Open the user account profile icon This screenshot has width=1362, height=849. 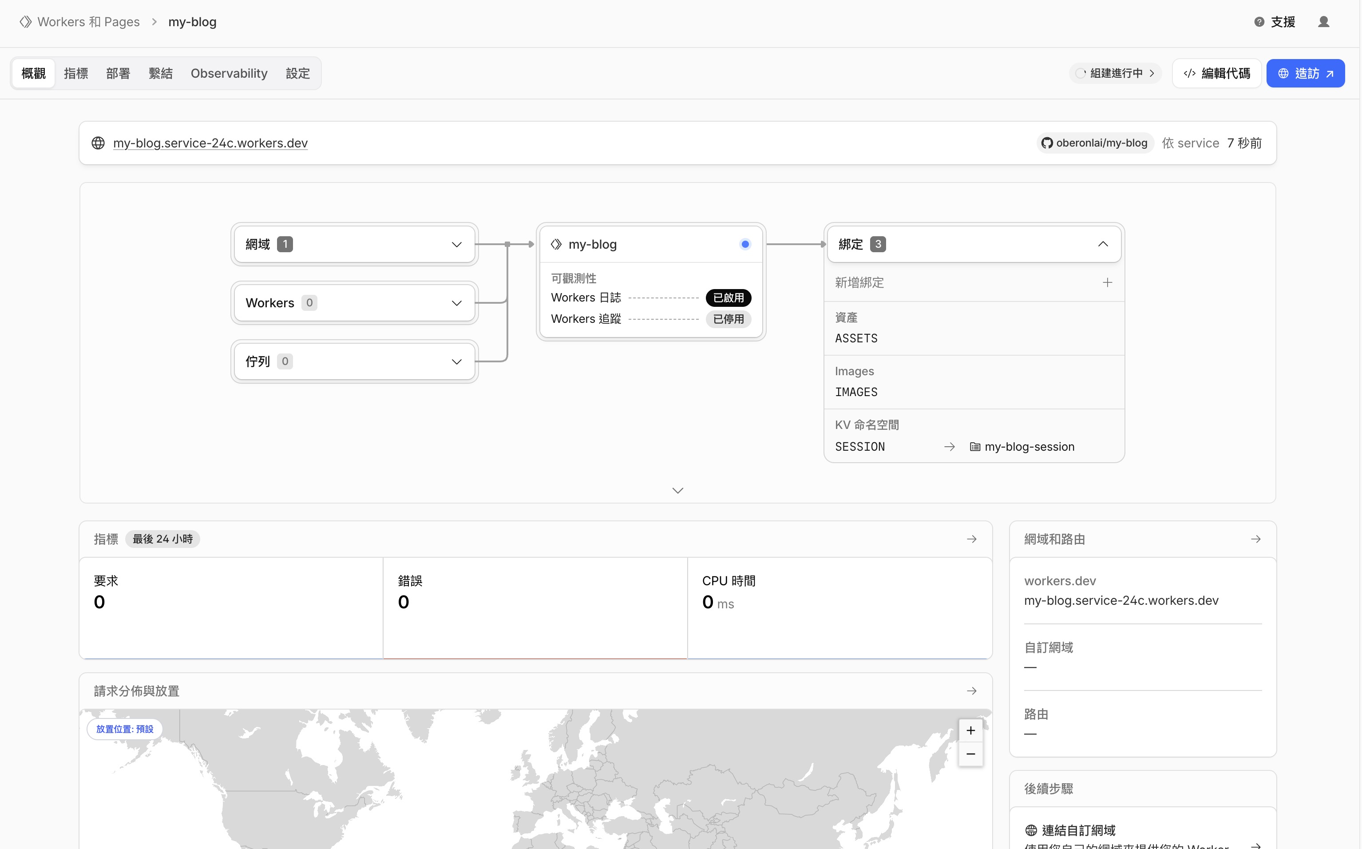pos(1323,22)
